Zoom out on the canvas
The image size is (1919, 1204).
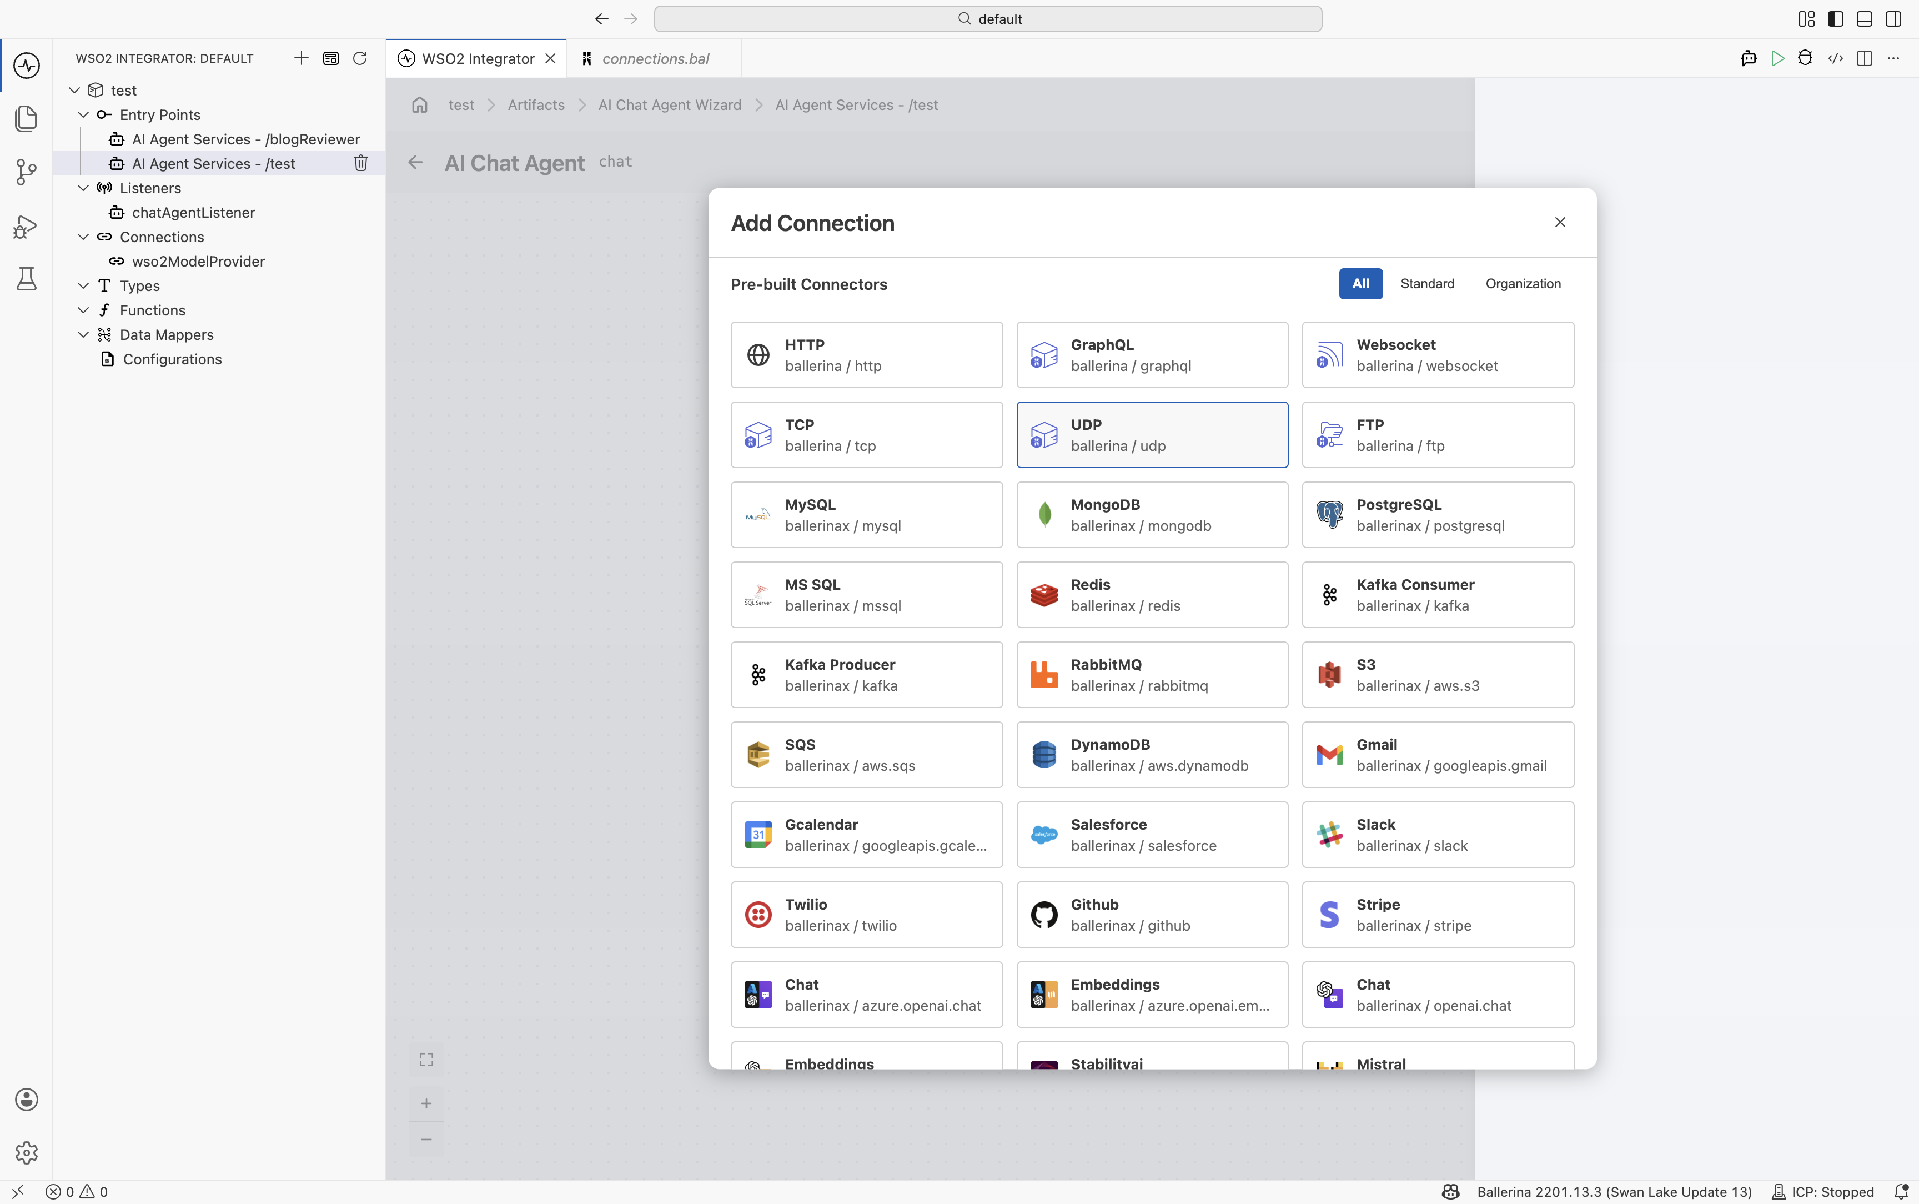click(426, 1140)
